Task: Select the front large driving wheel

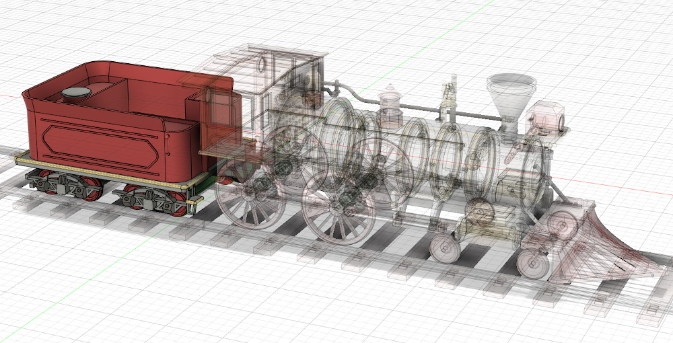Action: 339,208
